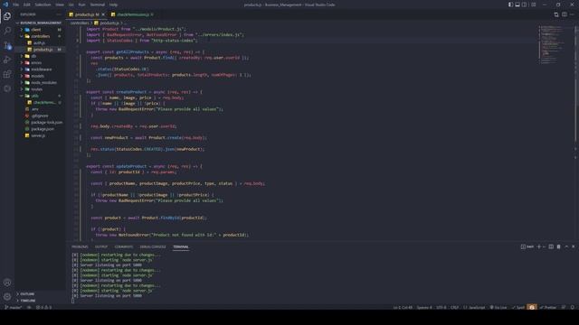The height and width of the screenshot is (325, 579).
Task: Collapse the BUSINESS_MANAGEMENT root folder
Action: [40, 23]
